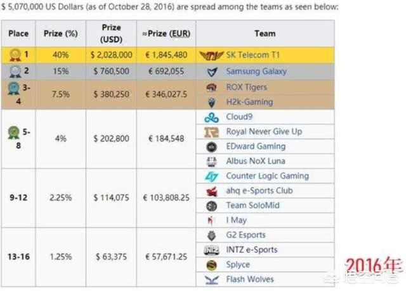Click the G2 Esports logo icon
Viewport: 406px width, 291px height.
[212, 235]
